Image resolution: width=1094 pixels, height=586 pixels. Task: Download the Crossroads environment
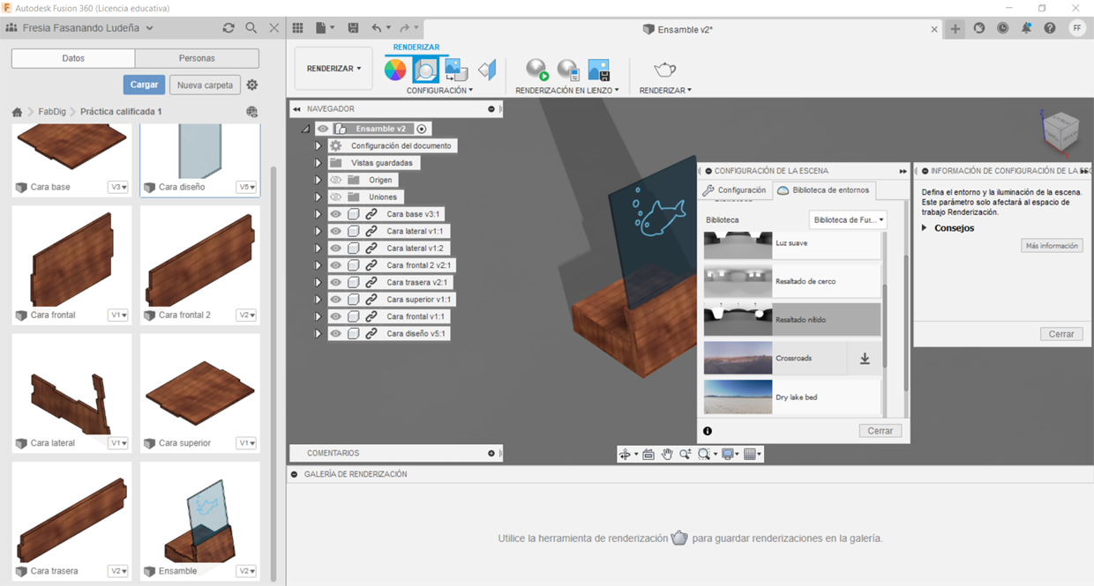[865, 359]
